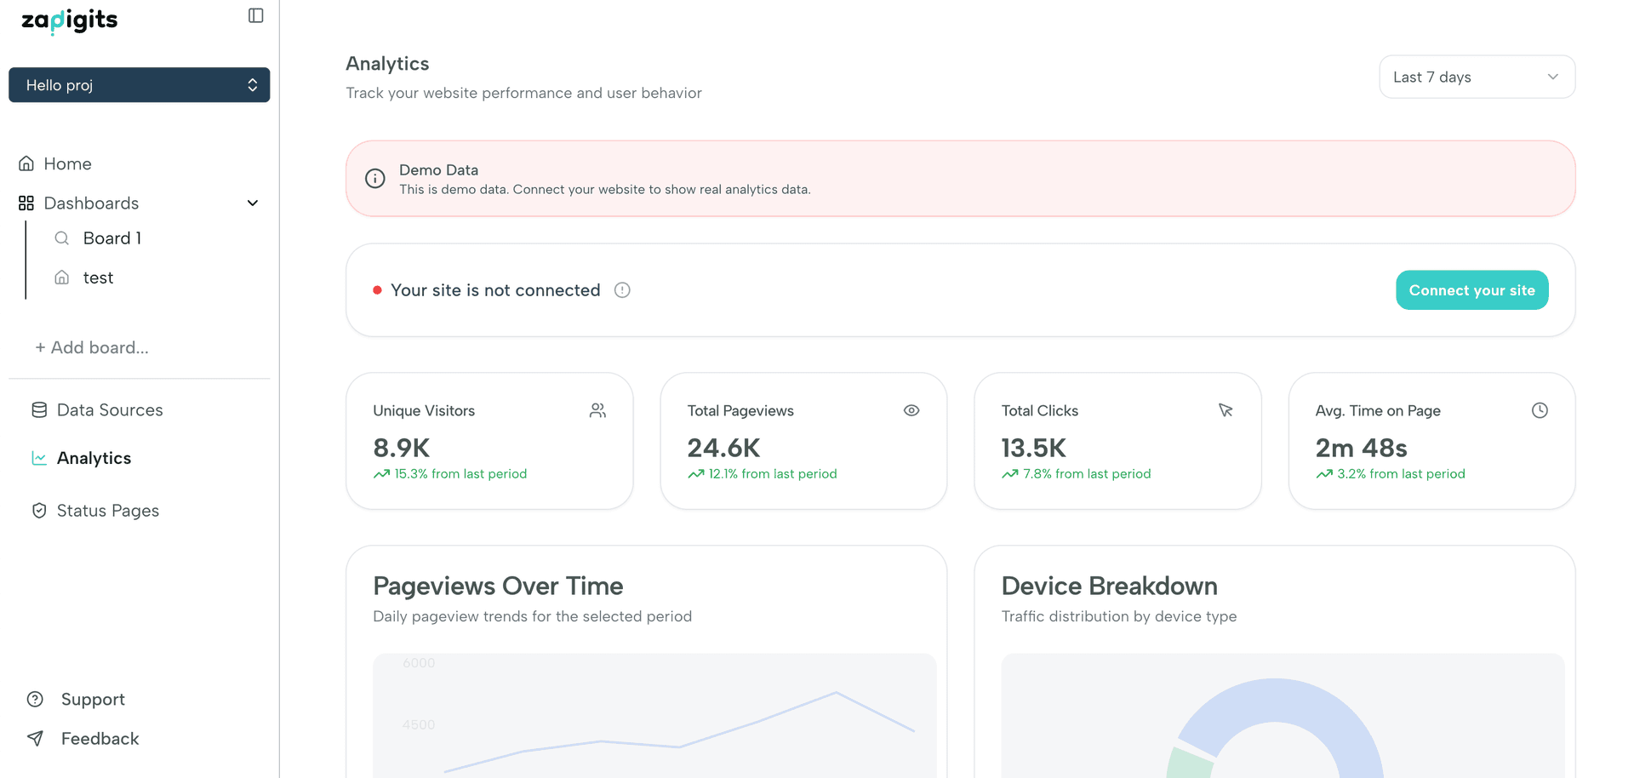Click the Demo Data info indicator
The image size is (1634, 778).
375,178
